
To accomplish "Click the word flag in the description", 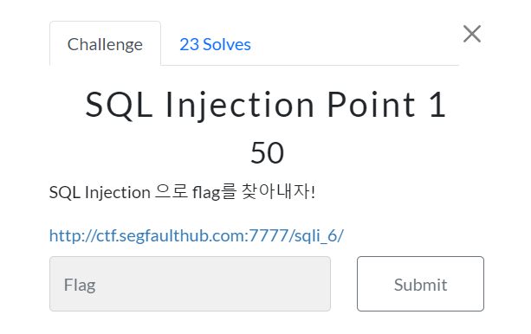I will (x=206, y=193).
